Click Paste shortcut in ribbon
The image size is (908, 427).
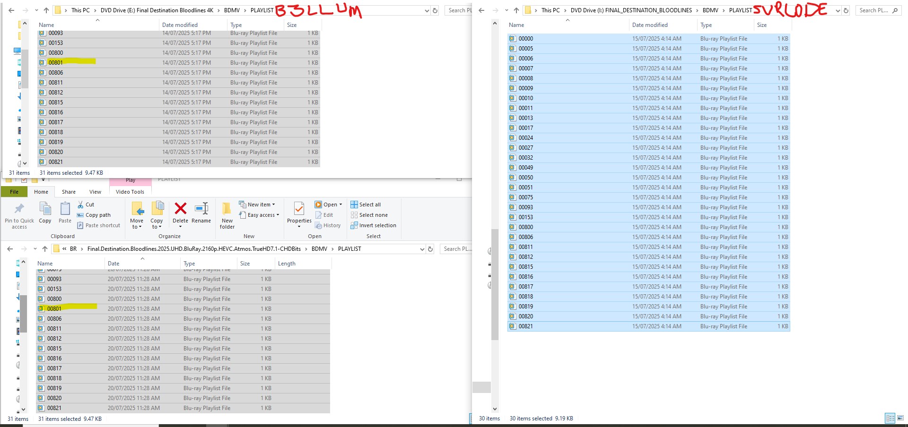tap(98, 225)
